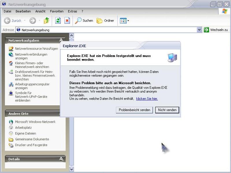
Task: Open Microsoft Windows-Netzwerk link
Action: (x=35, y=122)
